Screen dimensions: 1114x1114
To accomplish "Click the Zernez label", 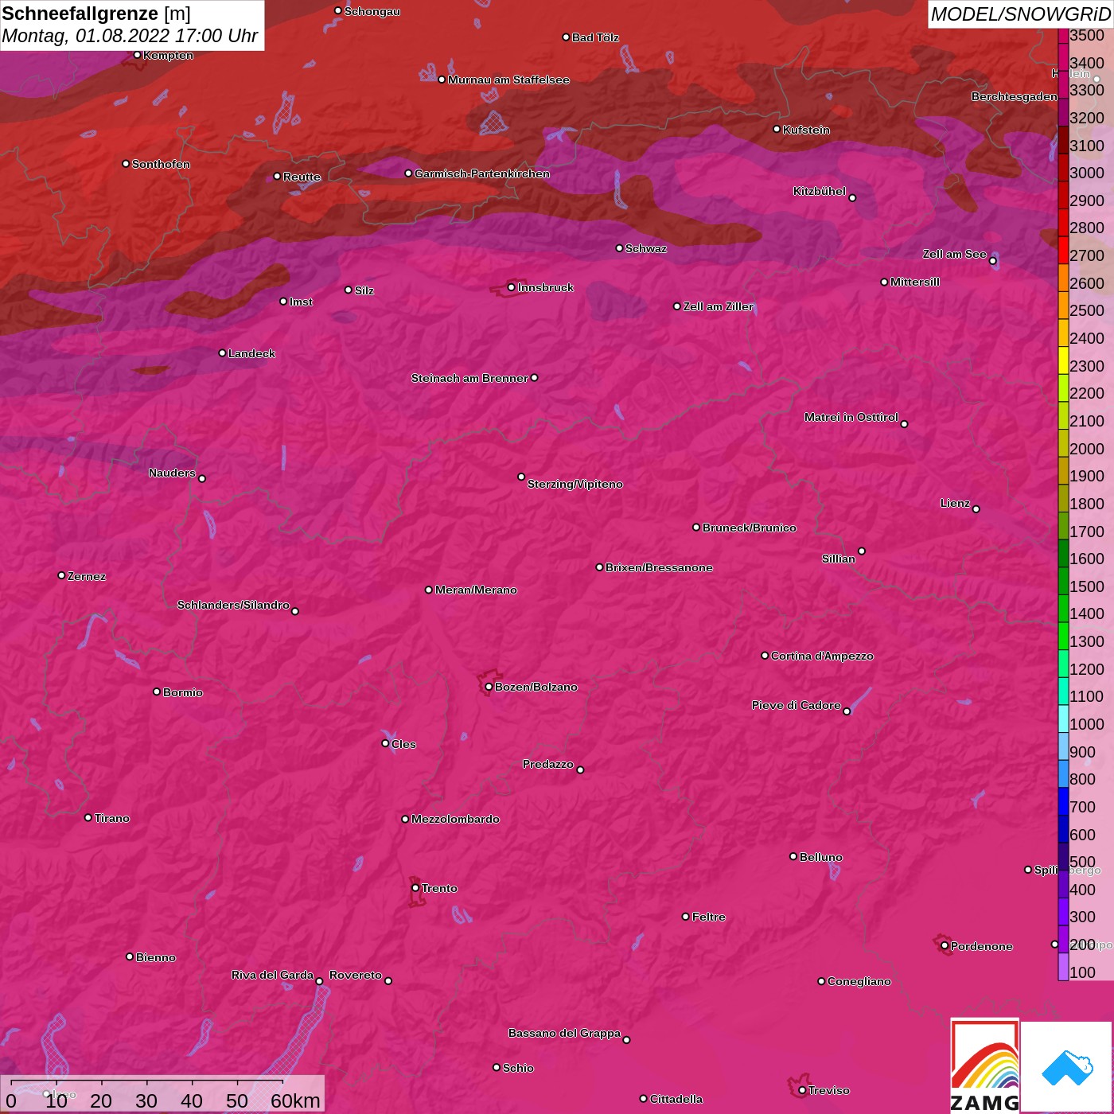I will [86, 576].
